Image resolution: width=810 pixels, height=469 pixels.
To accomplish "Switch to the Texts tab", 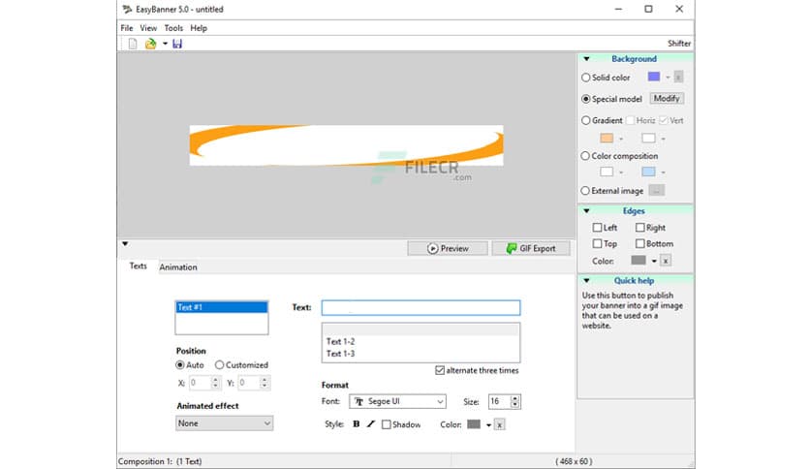I will click(x=138, y=266).
